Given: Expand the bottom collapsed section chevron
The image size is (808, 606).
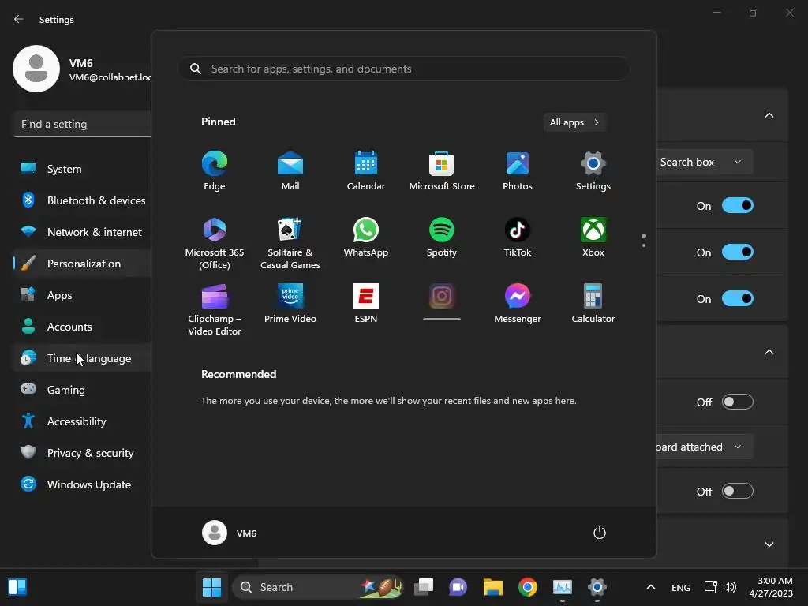Looking at the screenshot, I should coord(769,544).
